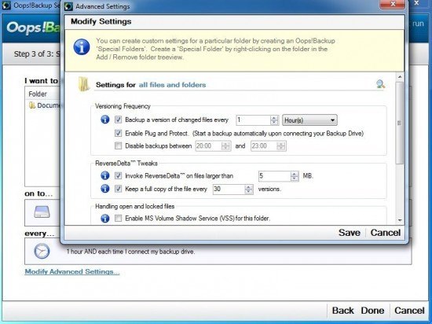
Task: Click Back in Oops!Backup wizard
Action: tap(342, 311)
